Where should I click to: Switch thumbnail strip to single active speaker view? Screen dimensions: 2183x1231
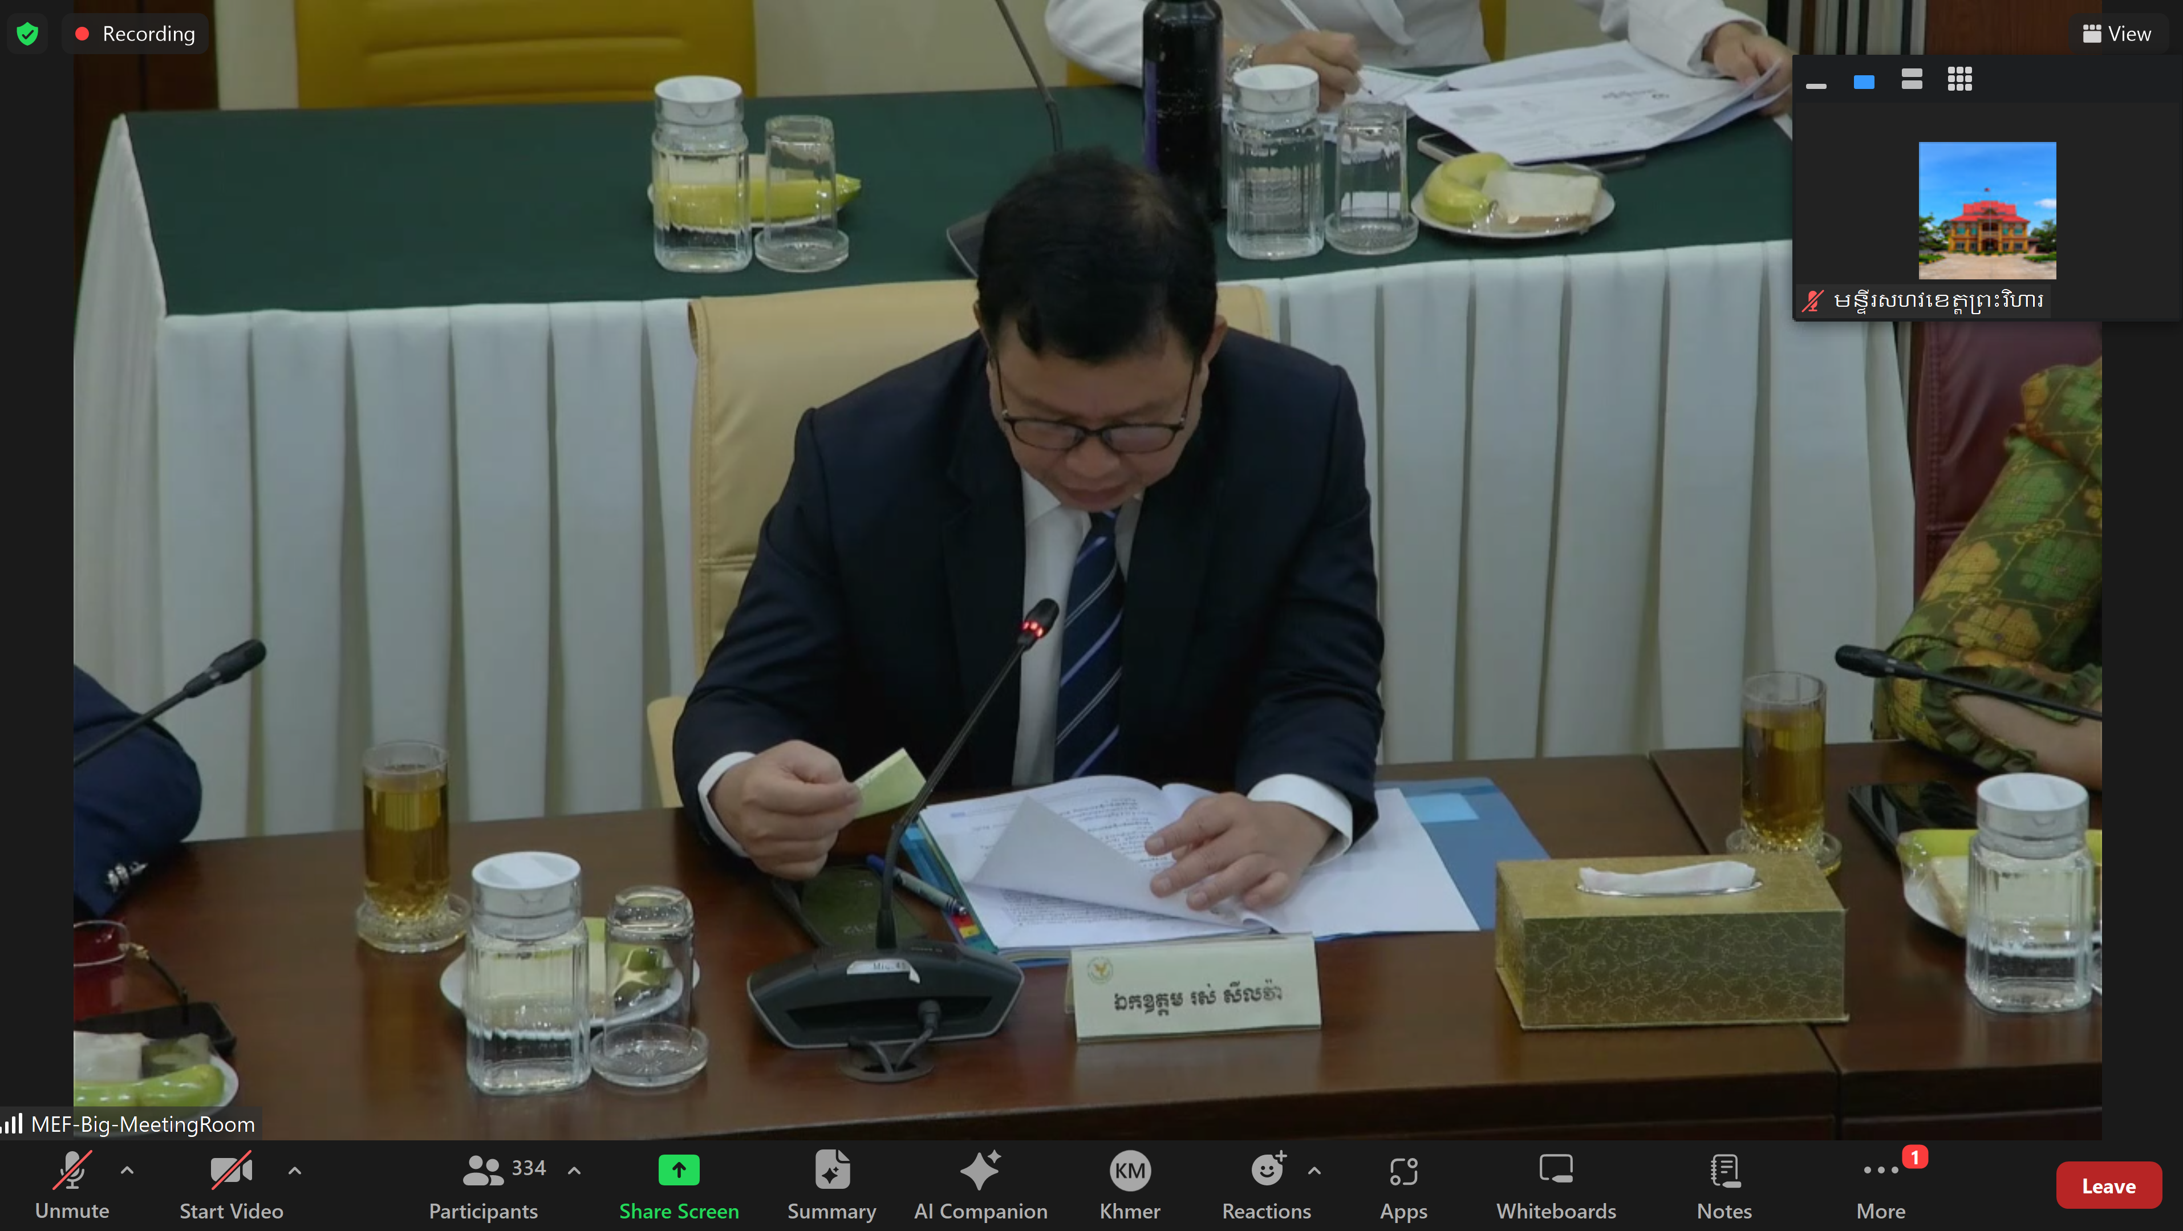coord(1864,82)
